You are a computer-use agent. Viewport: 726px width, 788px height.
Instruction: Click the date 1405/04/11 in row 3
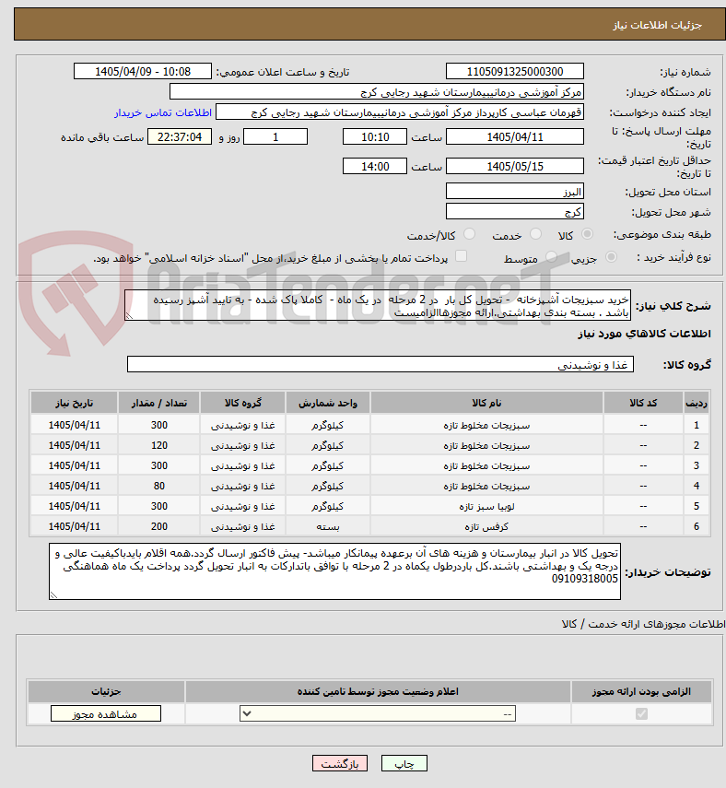pos(75,465)
